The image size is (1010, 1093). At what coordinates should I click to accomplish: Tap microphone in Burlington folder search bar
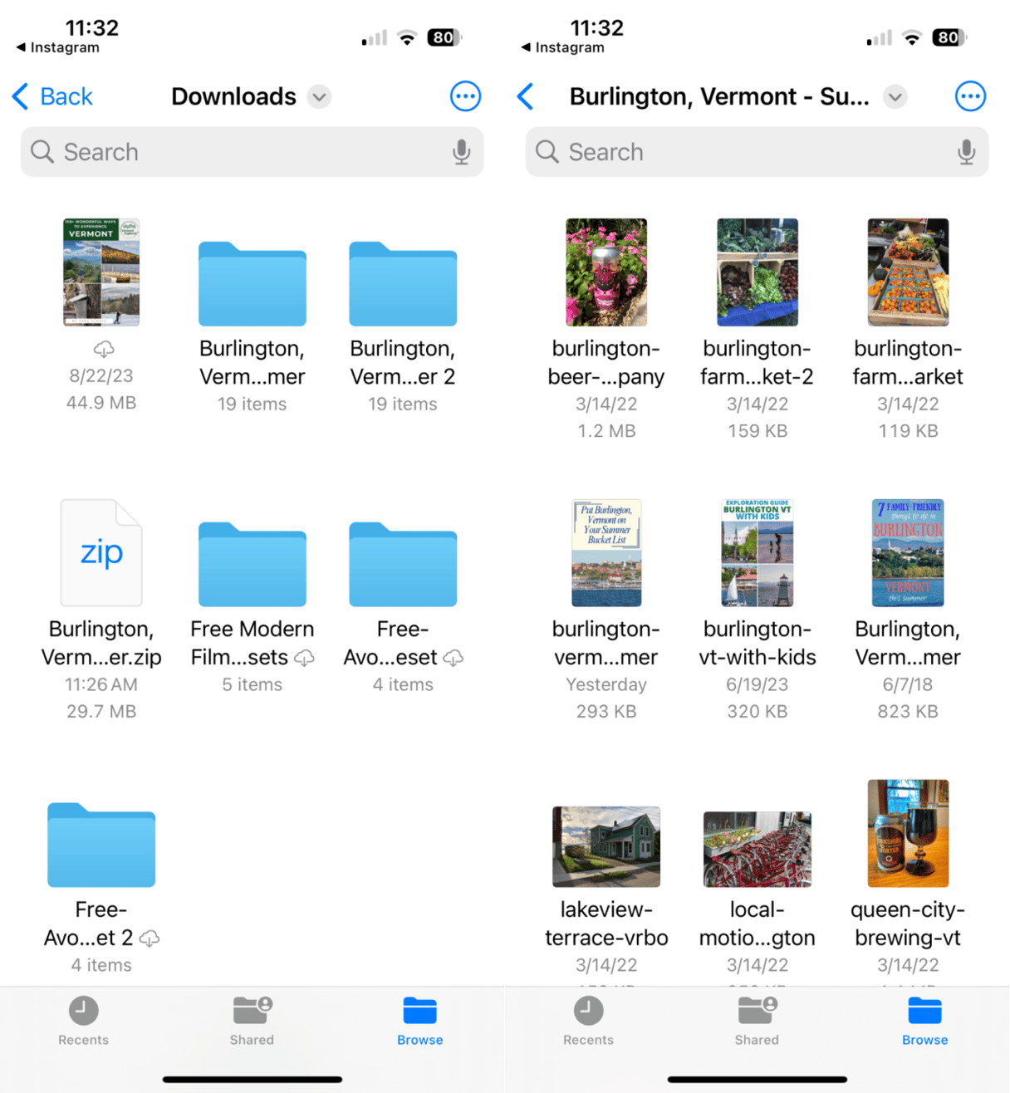[x=966, y=152]
